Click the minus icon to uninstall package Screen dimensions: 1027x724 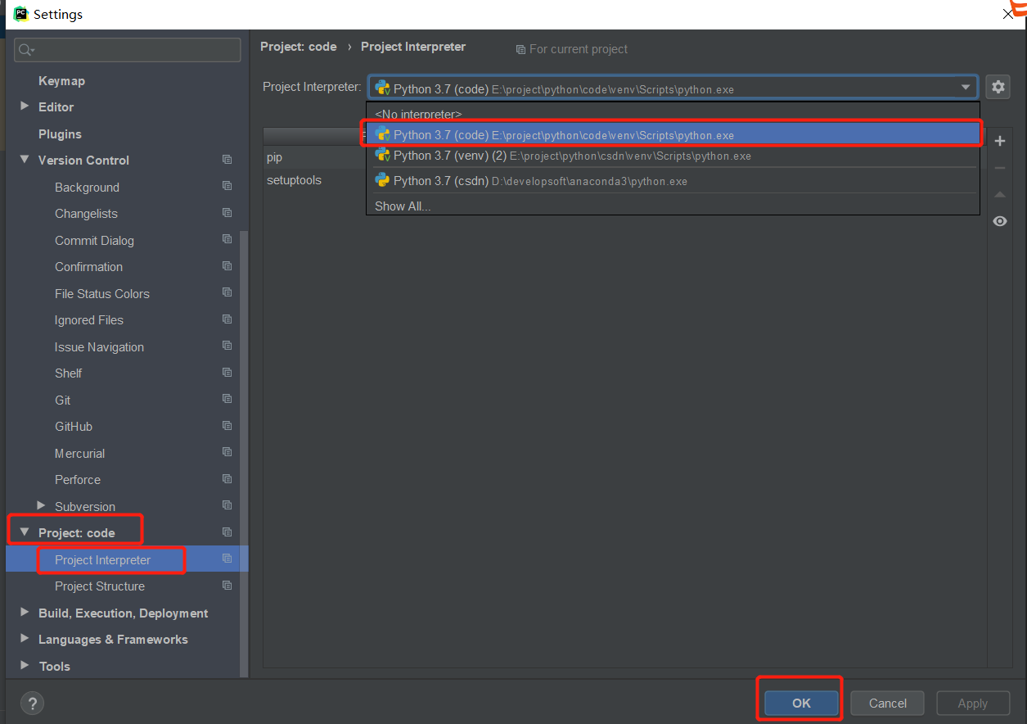(x=999, y=168)
